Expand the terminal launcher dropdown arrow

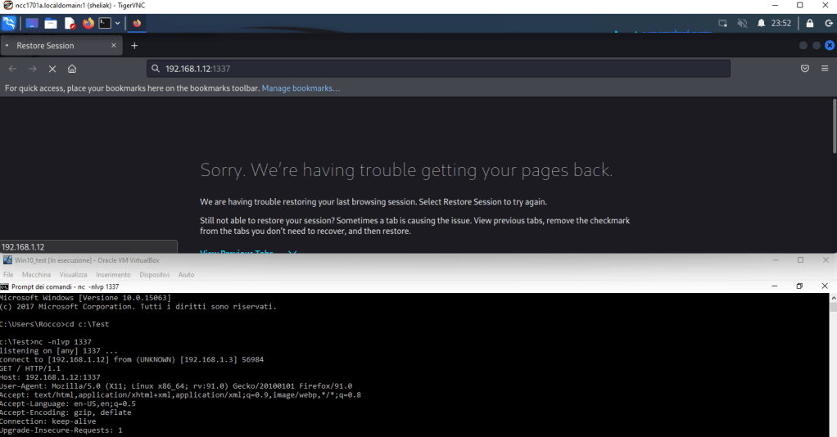coord(118,24)
